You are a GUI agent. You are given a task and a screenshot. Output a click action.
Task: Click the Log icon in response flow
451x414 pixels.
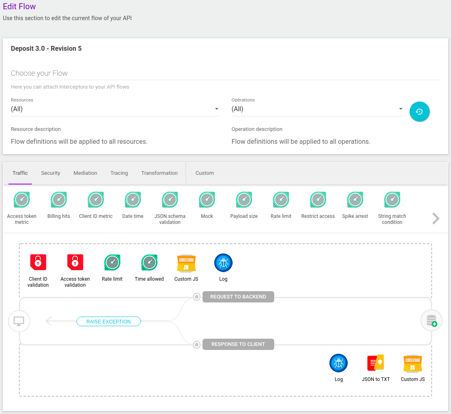[338, 363]
